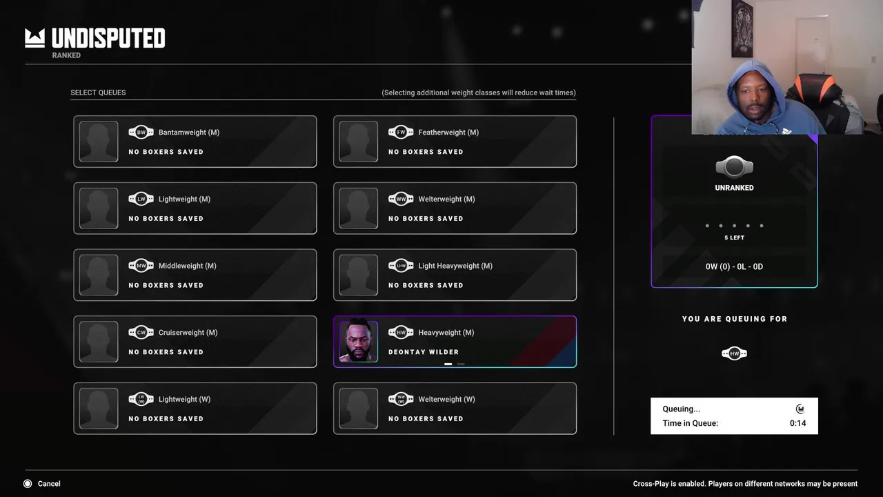Click the Lightweight LW belt icon
The width and height of the screenshot is (883, 497).
pyautogui.click(x=141, y=199)
